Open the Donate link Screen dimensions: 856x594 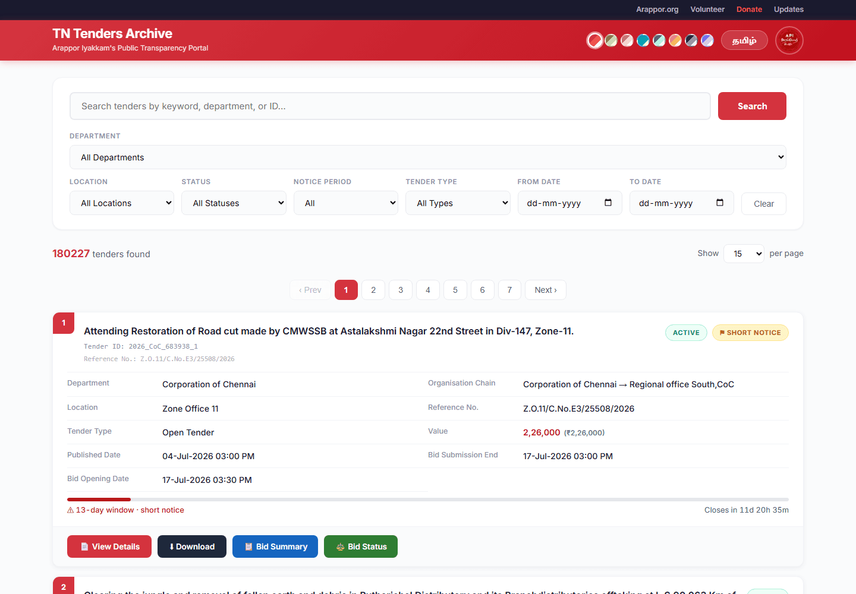tap(749, 10)
